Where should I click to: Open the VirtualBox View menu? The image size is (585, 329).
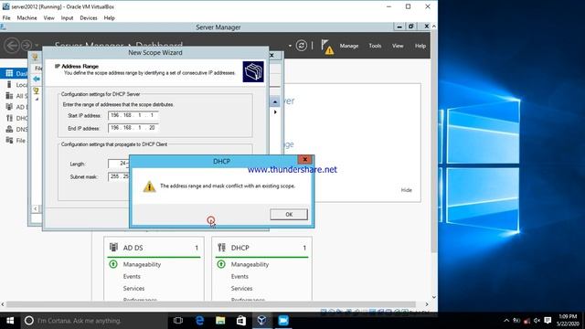[48, 18]
